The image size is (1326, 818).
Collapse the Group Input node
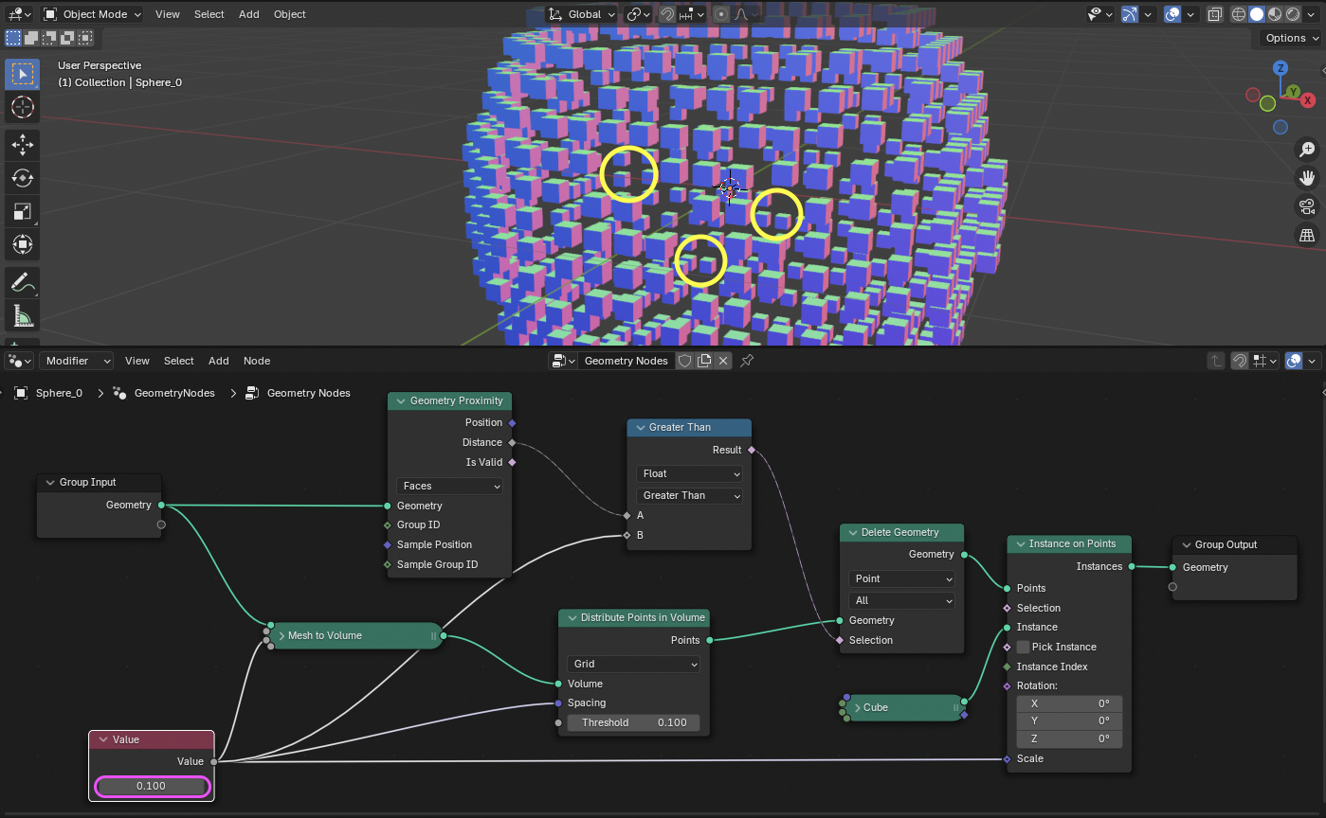[x=50, y=483]
